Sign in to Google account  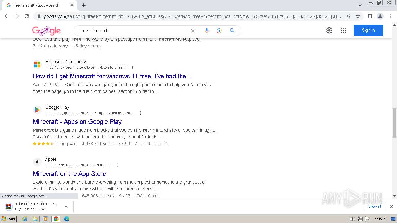click(368, 30)
